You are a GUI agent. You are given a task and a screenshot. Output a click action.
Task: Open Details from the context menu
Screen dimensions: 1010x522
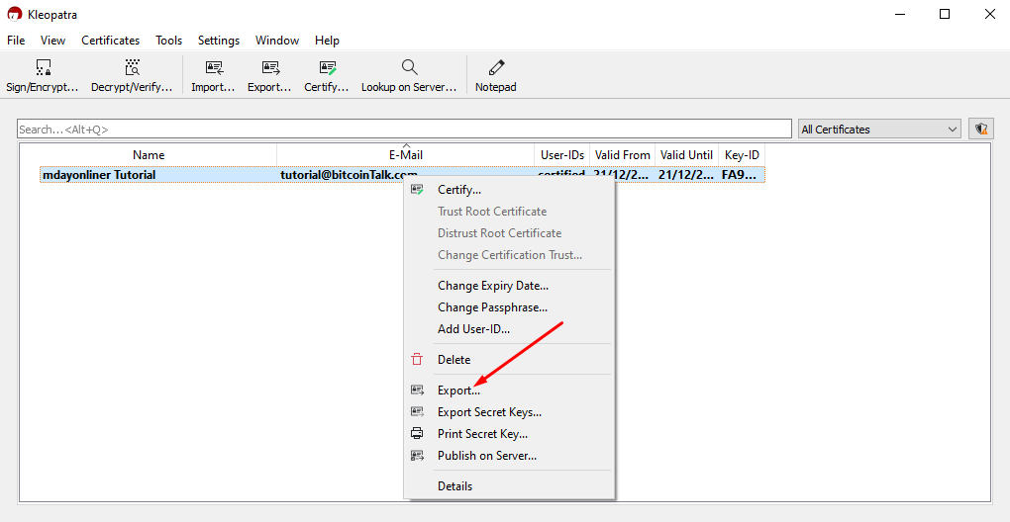(509, 486)
